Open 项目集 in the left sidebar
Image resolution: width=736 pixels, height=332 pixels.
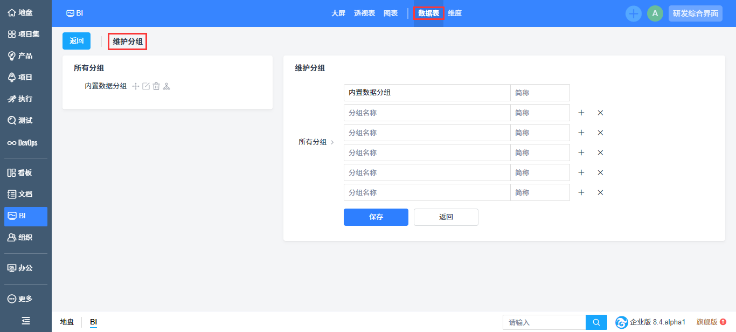pos(25,34)
